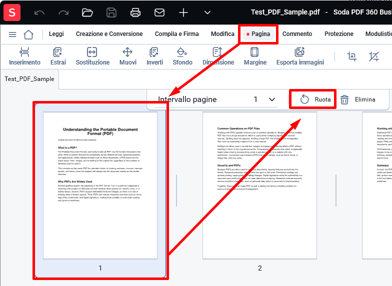392x286 pixels.
Task: Select the Muovi pages tool
Action: click(x=128, y=56)
